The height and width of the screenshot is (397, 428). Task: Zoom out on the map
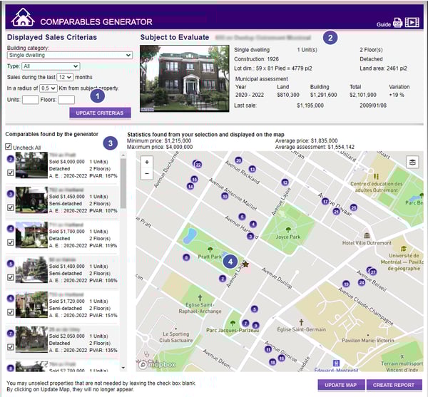tap(147, 173)
